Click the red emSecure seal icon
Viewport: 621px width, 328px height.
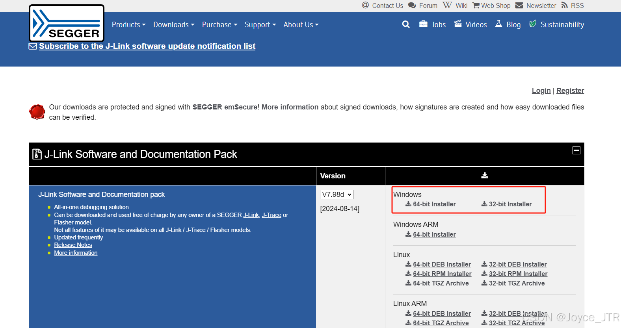point(37,112)
